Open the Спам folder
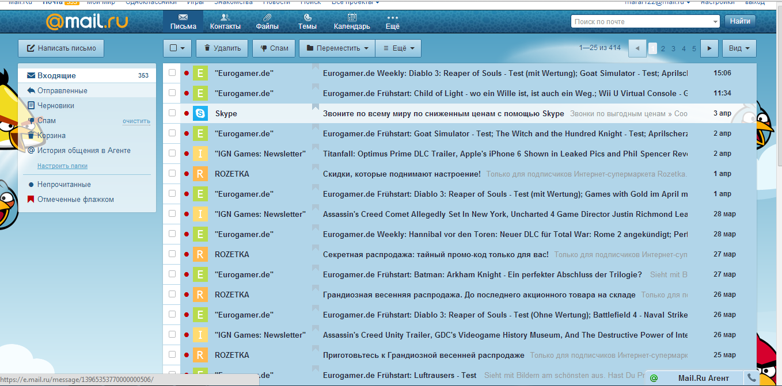Screen dimensions: 782x386 point(47,120)
